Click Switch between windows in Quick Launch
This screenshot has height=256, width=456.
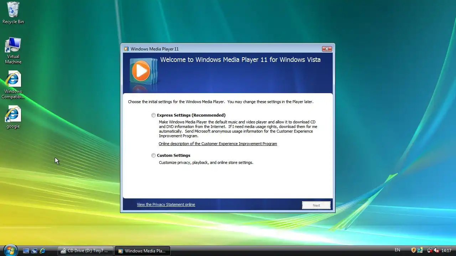pyautogui.click(x=34, y=251)
